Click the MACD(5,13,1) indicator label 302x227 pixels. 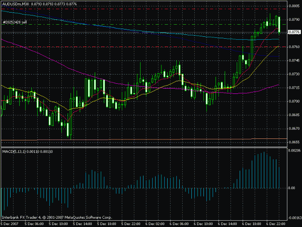[x=14, y=151]
